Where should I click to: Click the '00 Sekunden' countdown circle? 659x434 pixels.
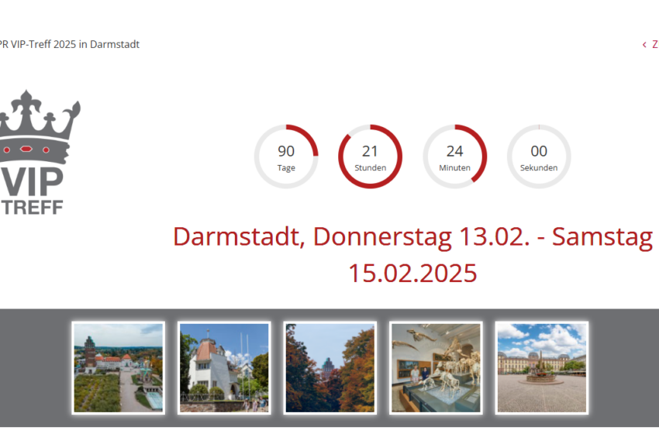click(x=539, y=157)
